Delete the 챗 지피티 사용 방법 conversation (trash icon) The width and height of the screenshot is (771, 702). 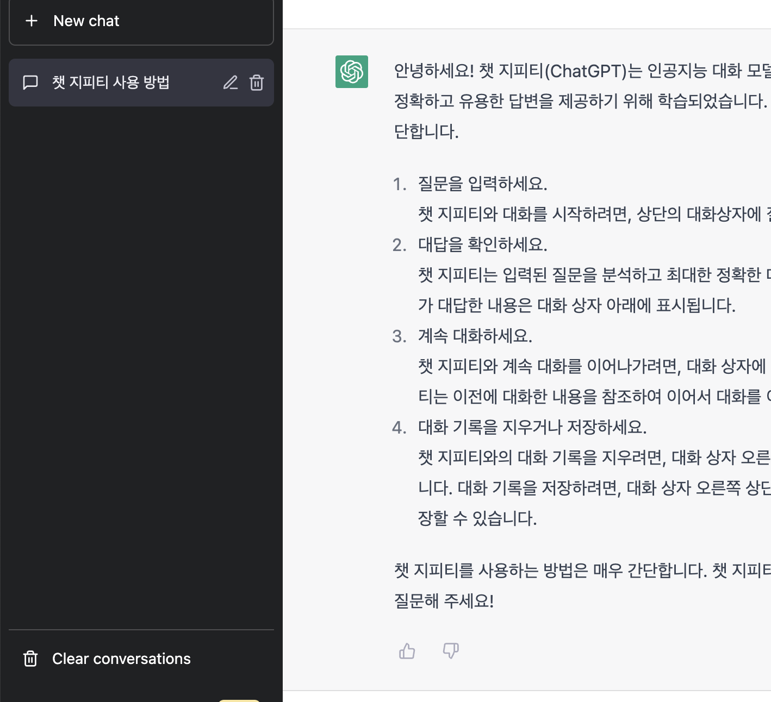257,83
